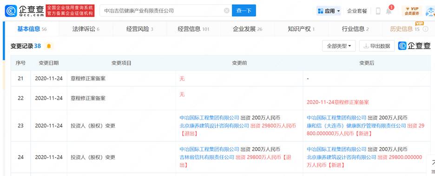Click the 变更记录 38 section heading

coord(26,46)
